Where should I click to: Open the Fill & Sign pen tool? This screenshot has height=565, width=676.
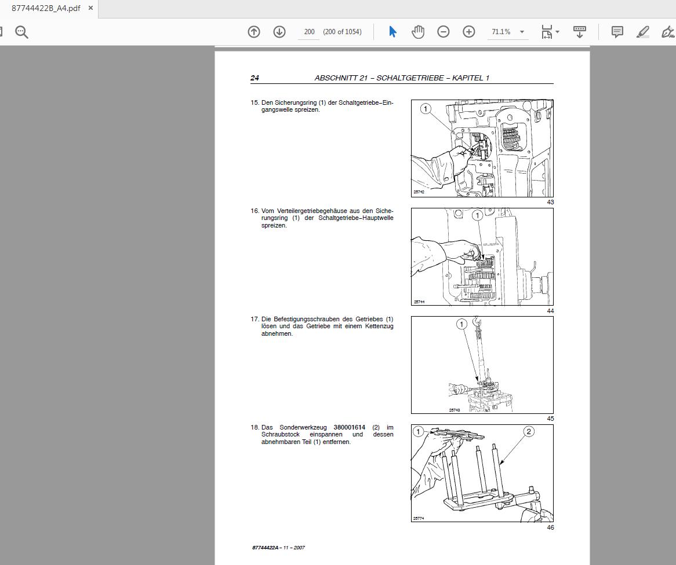pyautogui.click(x=668, y=32)
